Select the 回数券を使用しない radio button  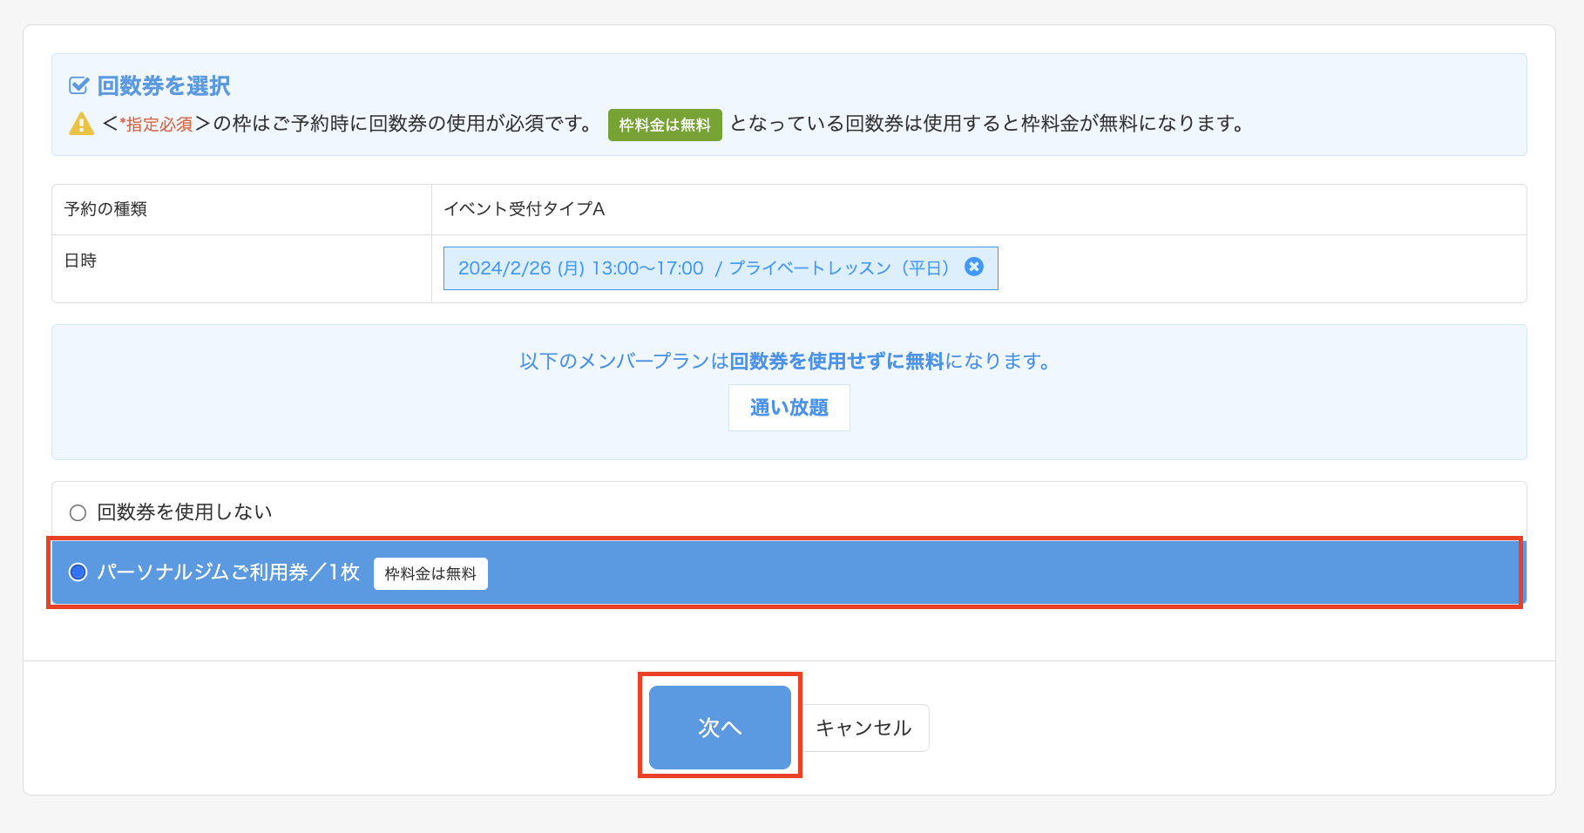click(78, 512)
